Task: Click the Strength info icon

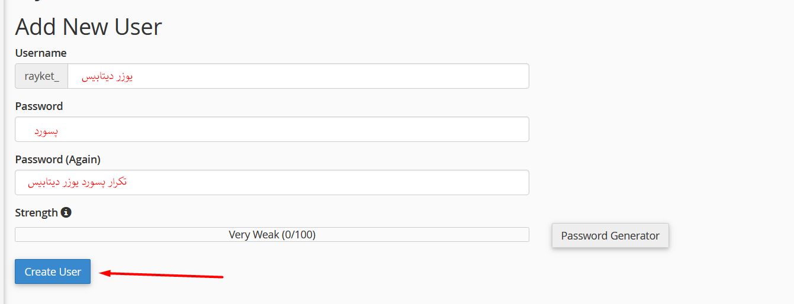Action: pos(66,212)
